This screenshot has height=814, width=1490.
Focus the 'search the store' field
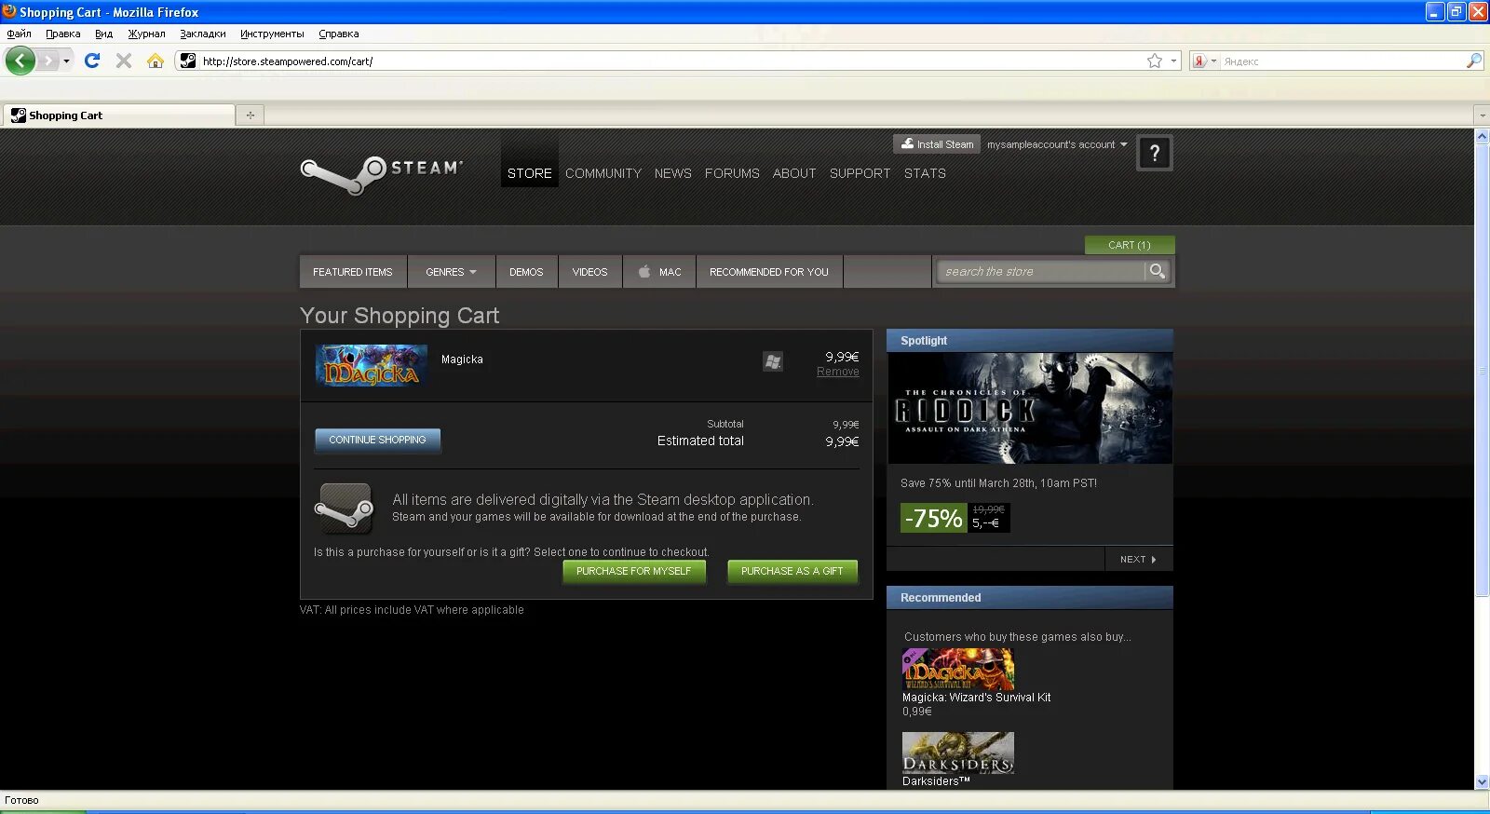coord(1041,271)
